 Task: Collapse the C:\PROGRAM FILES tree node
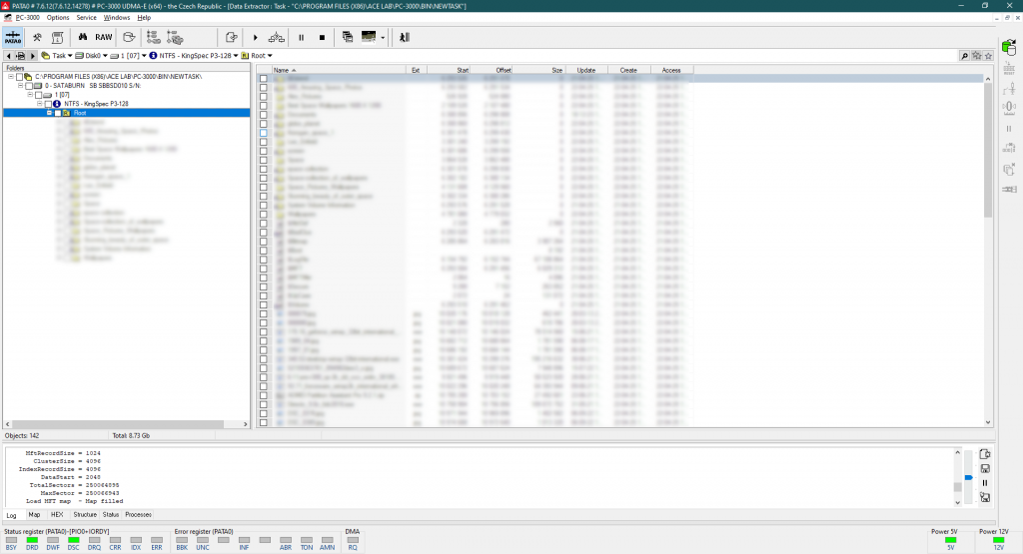(x=10, y=77)
